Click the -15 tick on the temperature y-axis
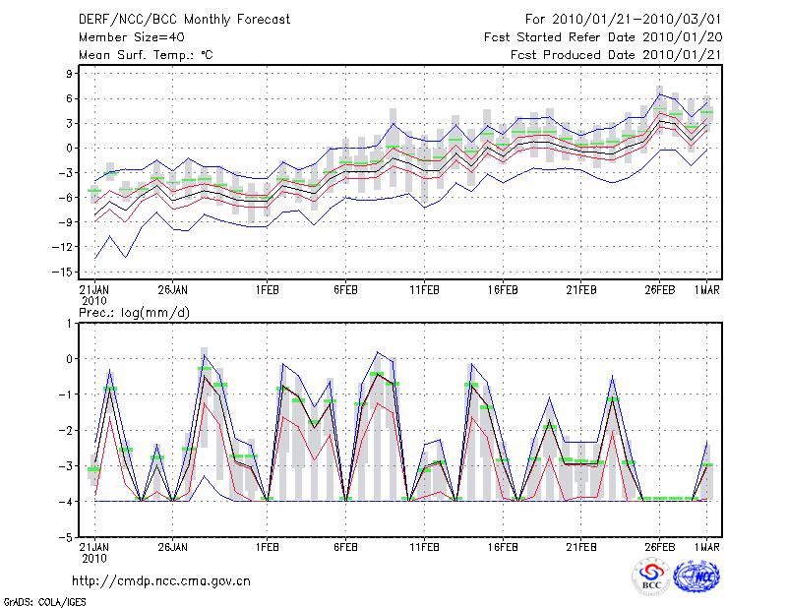The image size is (787, 608). (65, 273)
